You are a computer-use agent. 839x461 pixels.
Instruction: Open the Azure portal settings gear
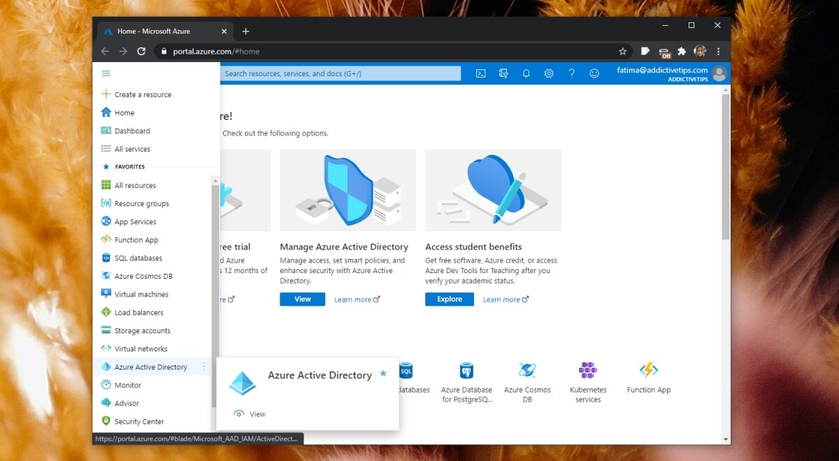(x=549, y=73)
